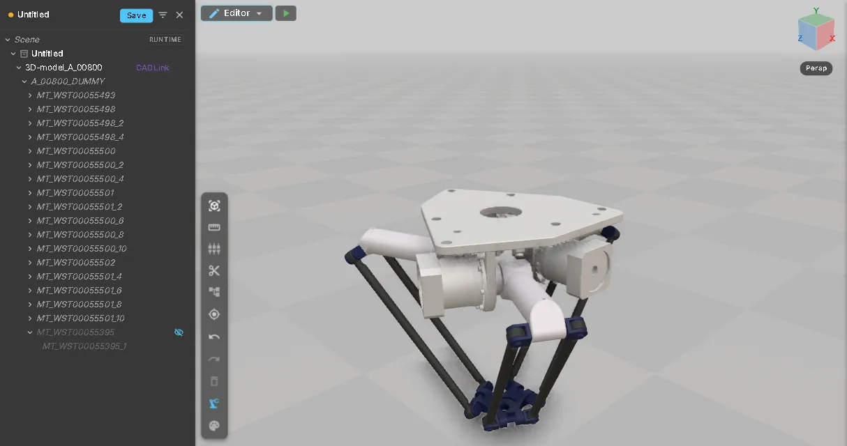
Task: Collapse the Scene section
Action: [8, 40]
